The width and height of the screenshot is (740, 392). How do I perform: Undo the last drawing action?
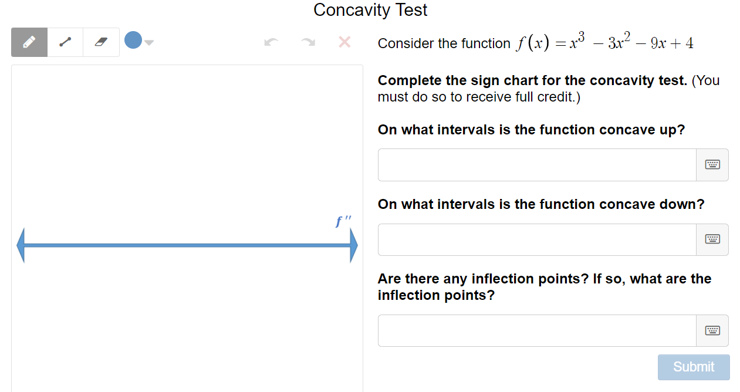click(x=271, y=42)
